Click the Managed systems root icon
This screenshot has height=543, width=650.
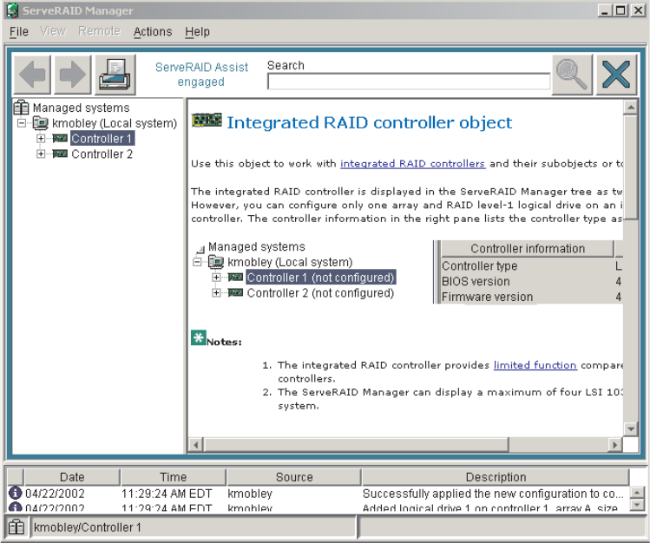click(22, 108)
